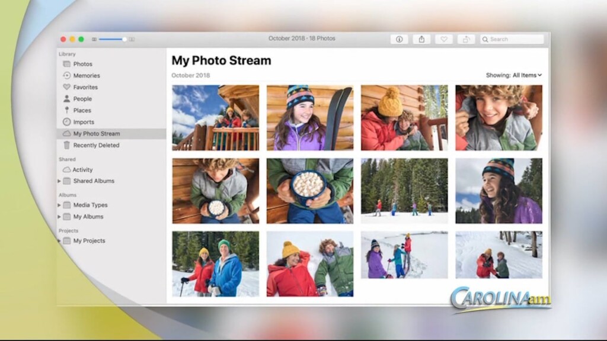Select Photos label in the Library sidebar

pyautogui.click(x=83, y=64)
